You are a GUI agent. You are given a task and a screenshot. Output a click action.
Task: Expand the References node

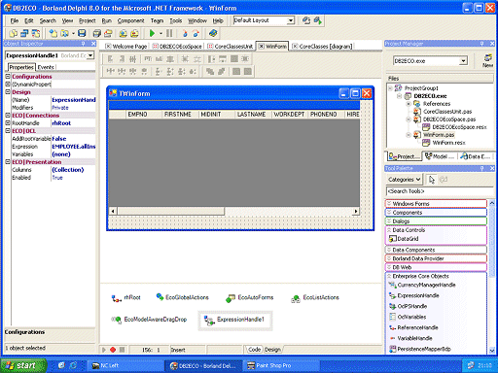coord(409,104)
